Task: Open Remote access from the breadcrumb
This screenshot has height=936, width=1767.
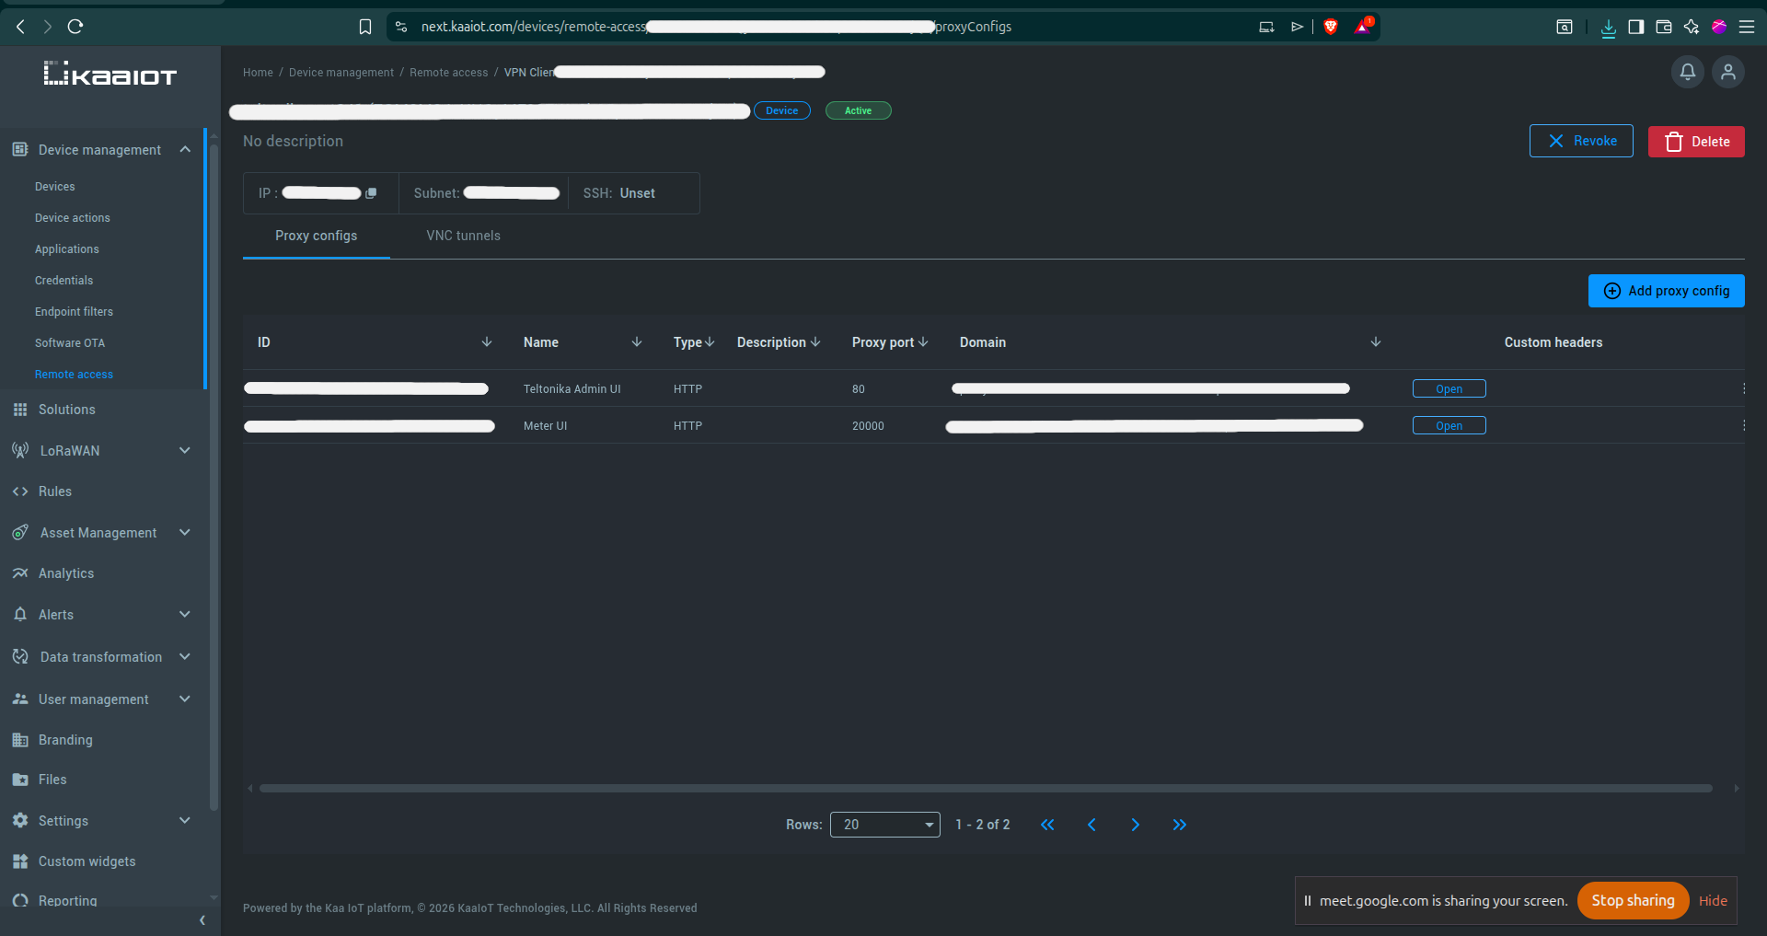Action: pyautogui.click(x=449, y=72)
